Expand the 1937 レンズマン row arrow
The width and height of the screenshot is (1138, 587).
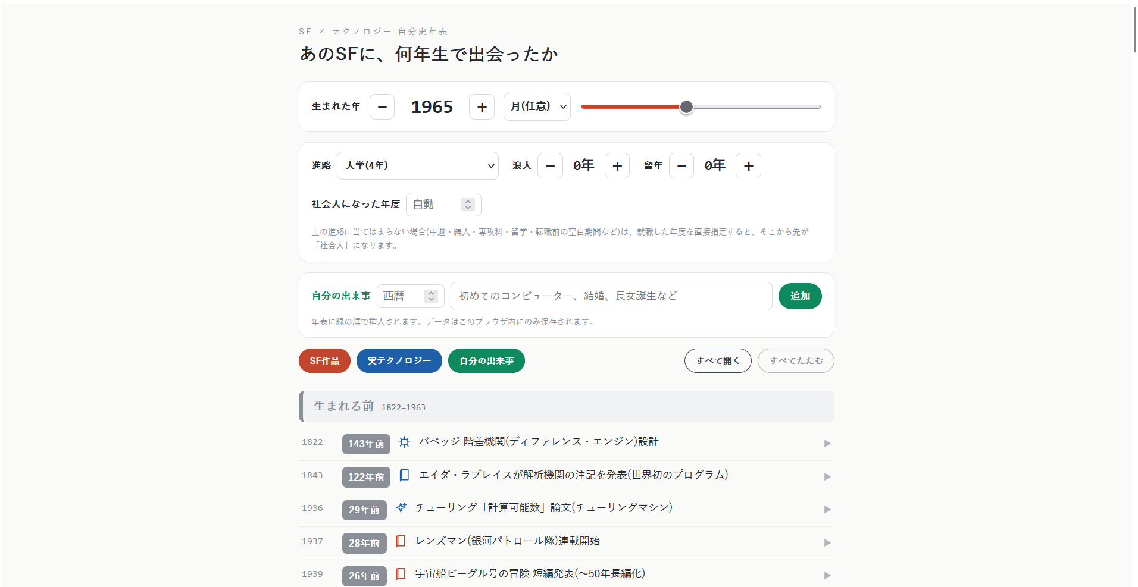(x=827, y=543)
